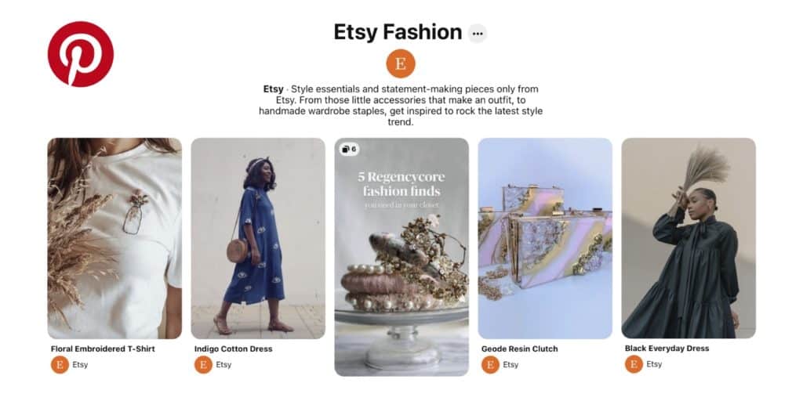The image size is (803, 401).
Task: Click the Geode Resin Clutch title
Action: [x=520, y=349]
